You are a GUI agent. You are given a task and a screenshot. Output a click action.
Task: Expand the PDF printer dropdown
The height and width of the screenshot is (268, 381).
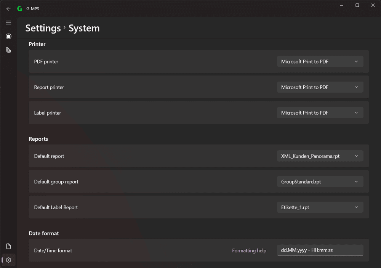point(320,61)
